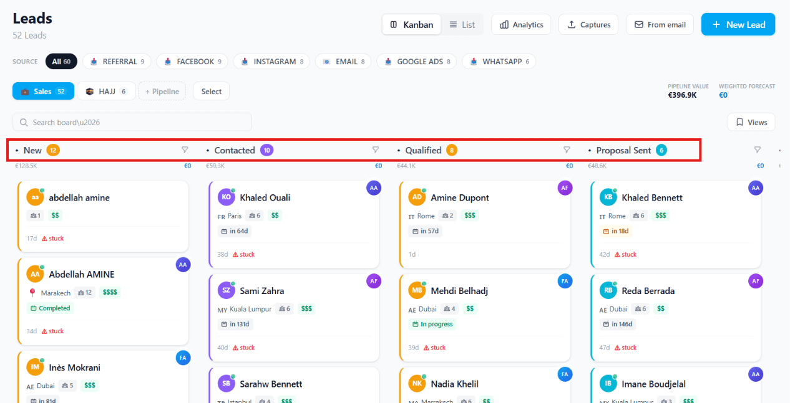Open the filter icon in New column
Image resolution: width=790 pixels, height=403 pixels.
tap(185, 150)
